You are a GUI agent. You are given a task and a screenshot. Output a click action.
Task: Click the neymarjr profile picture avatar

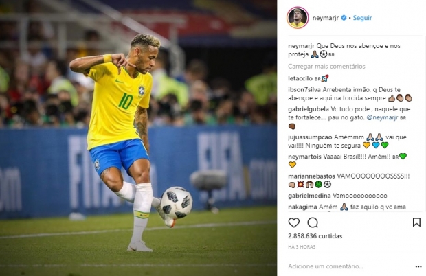(298, 18)
